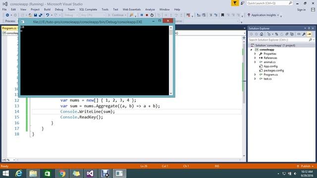
Task: Switch to the Program.cs editor tab
Action: tap(9, 28)
